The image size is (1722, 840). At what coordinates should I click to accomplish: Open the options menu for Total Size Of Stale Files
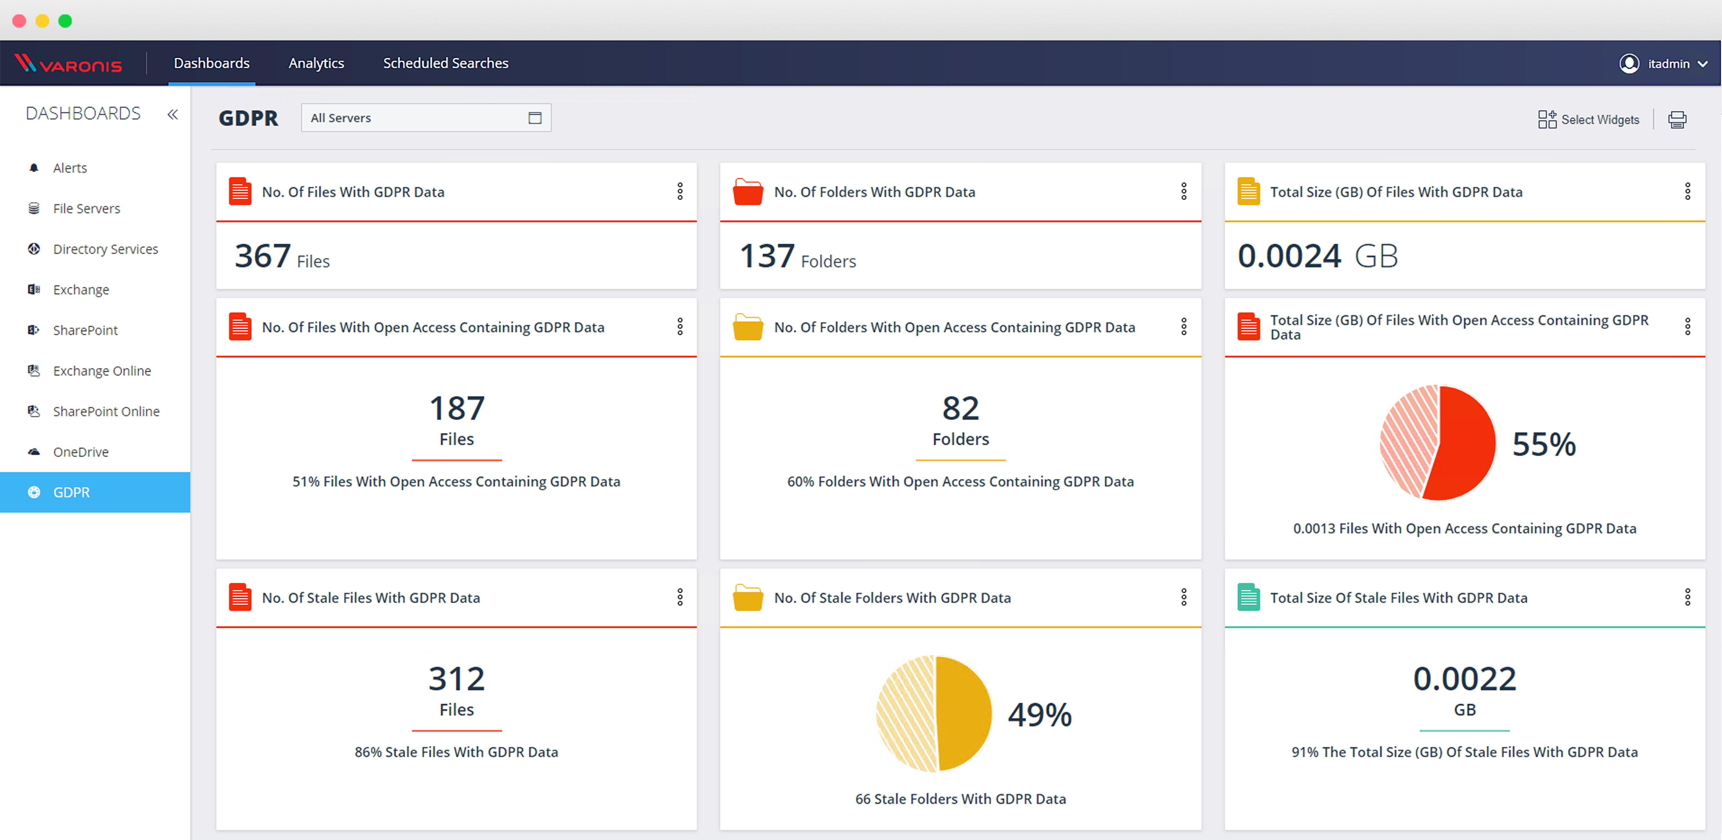pyautogui.click(x=1687, y=597)
